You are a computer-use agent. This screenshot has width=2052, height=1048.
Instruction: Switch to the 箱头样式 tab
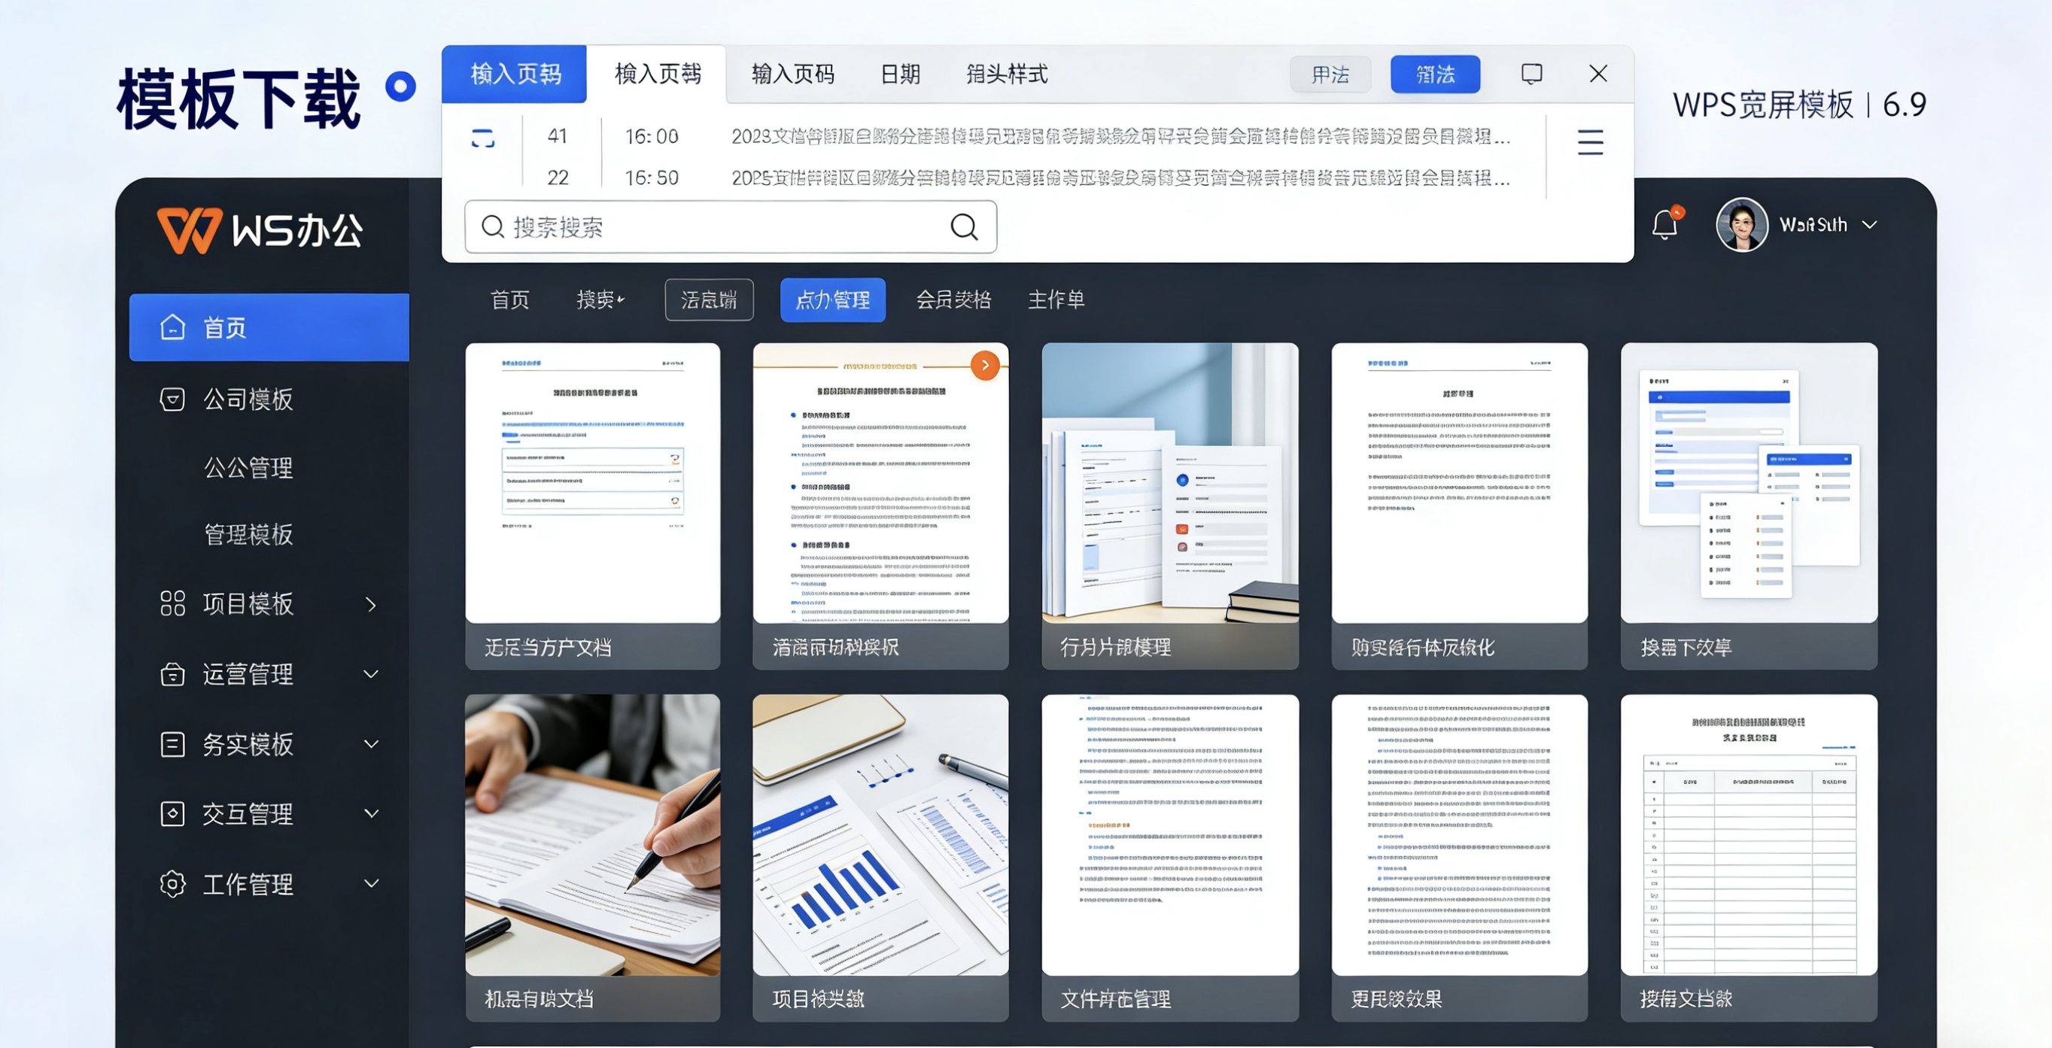[1005, 74]
